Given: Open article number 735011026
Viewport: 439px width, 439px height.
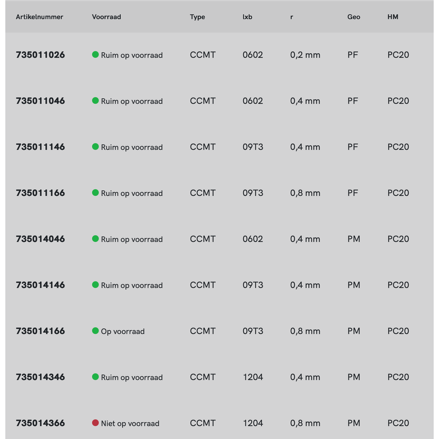Looking at the screenshot, I should [x=40, y=55].
